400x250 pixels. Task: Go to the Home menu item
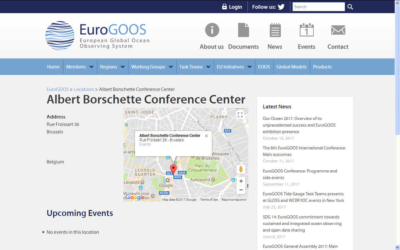53,67
